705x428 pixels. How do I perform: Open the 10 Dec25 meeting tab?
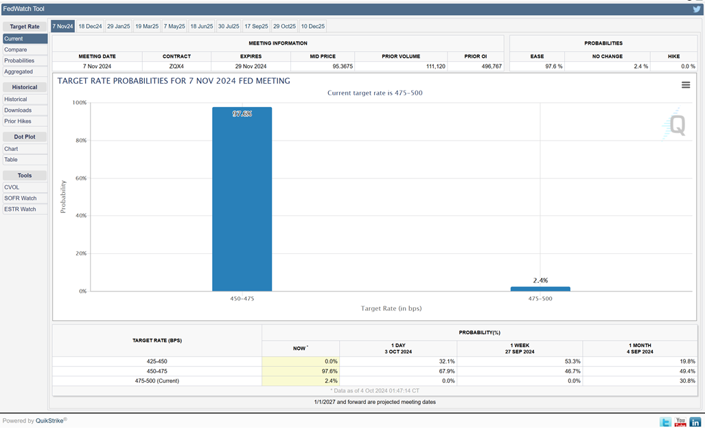tap(312, 26)
